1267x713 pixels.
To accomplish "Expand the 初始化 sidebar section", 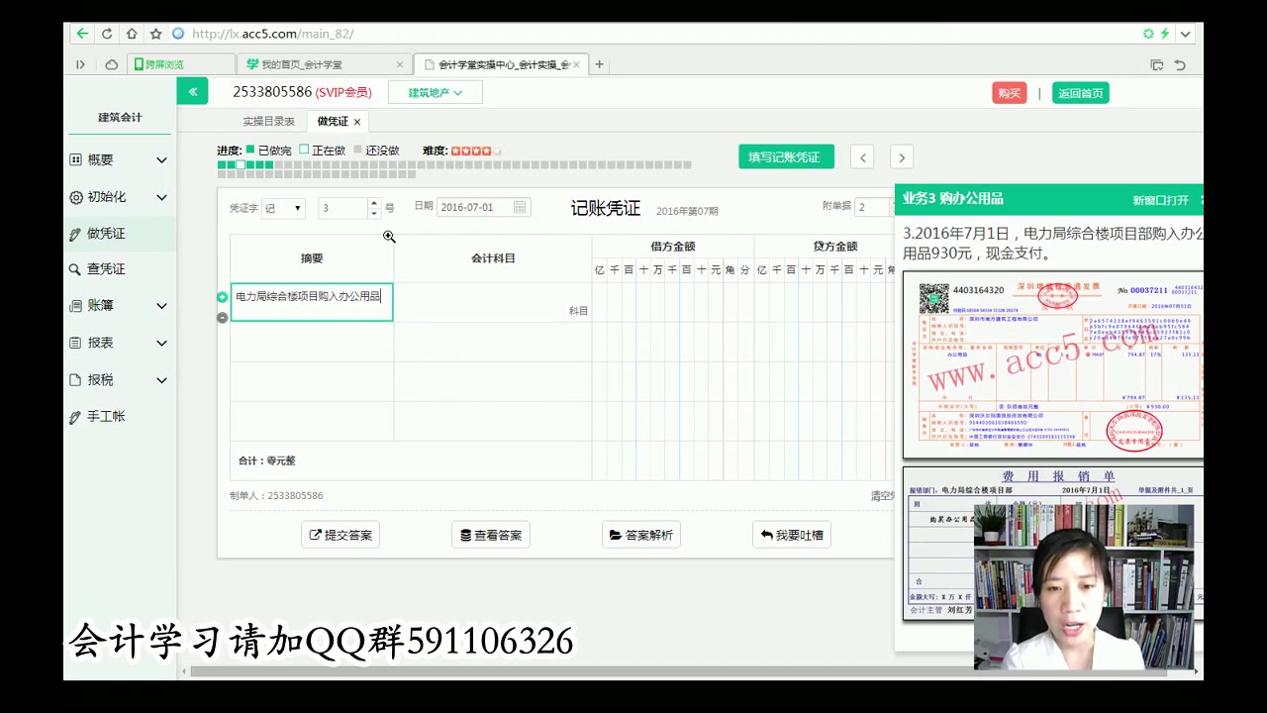I will pos(113,196).
